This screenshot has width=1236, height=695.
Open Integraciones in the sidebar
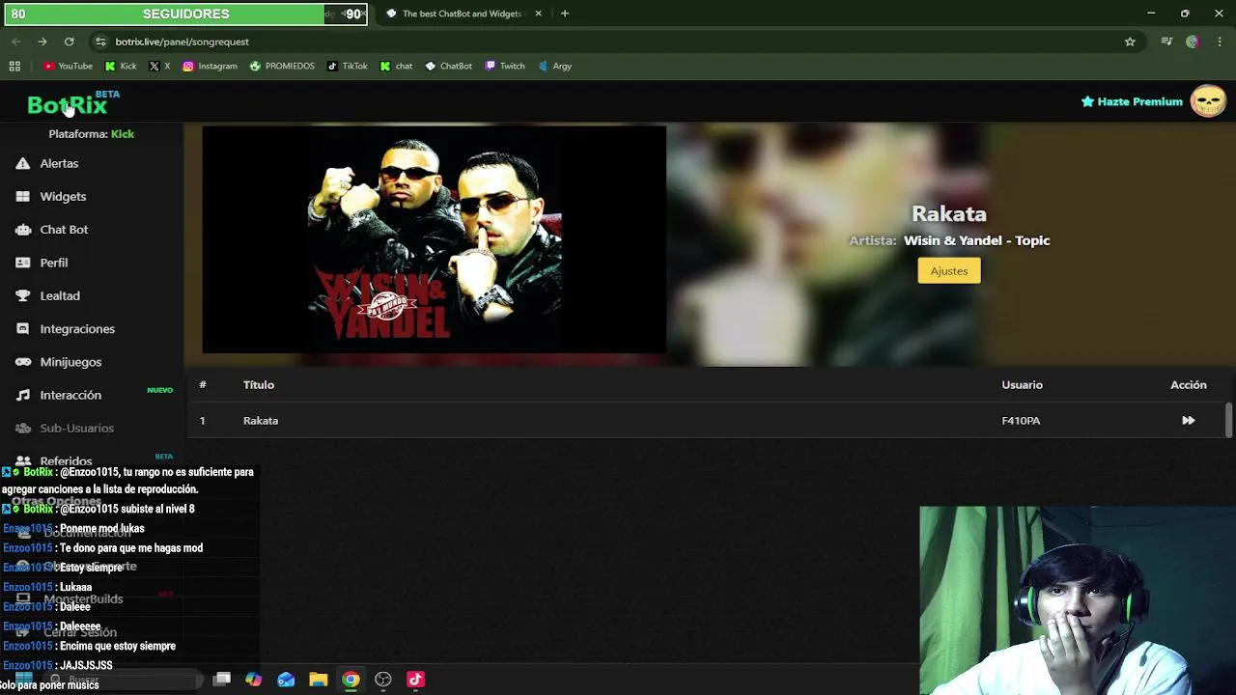[x=77, y=329]
